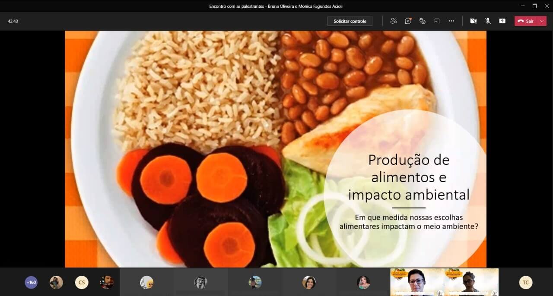The width and height of the screenshot is (553, 296).
Task: Open the +160 additional participants overflow
Action: (31, 283)
